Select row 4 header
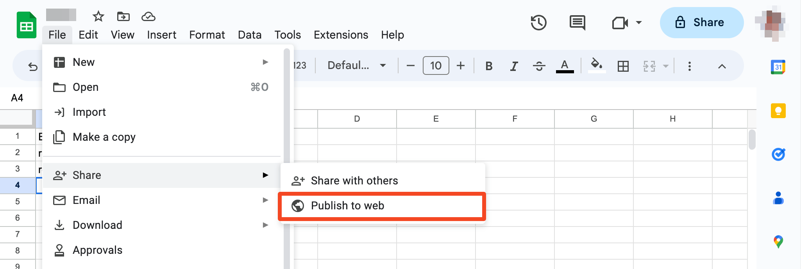The image size is (801, 269). click(x=18, y=185)
